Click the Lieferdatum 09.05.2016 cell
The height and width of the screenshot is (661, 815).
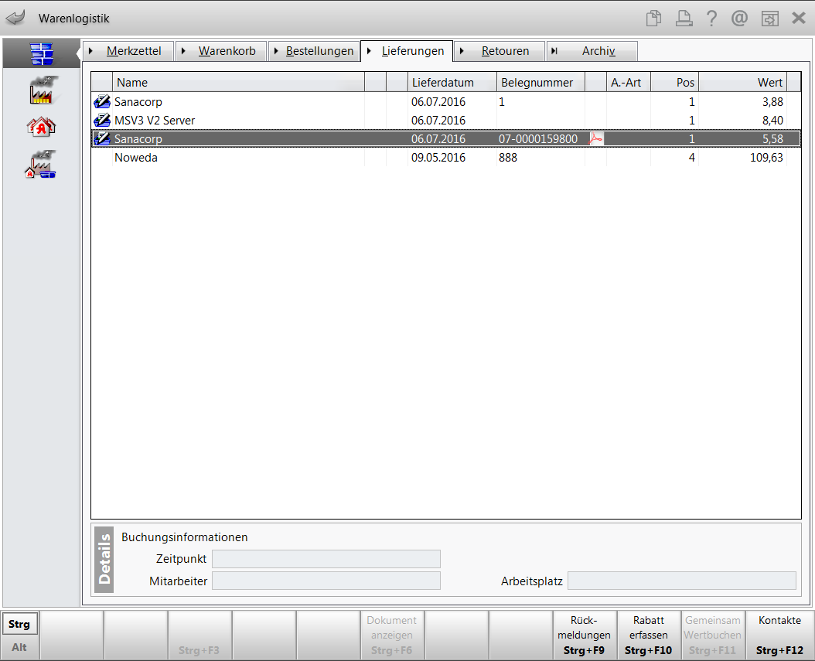[x=438, y=158]
